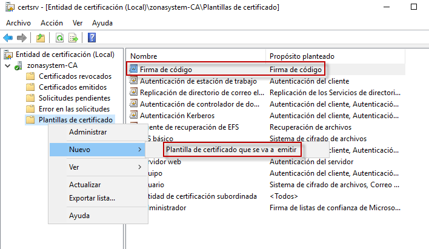
Task: Click the Certificados emitidos folder icon
Action: pyautogui.click(x=30, y=87)
